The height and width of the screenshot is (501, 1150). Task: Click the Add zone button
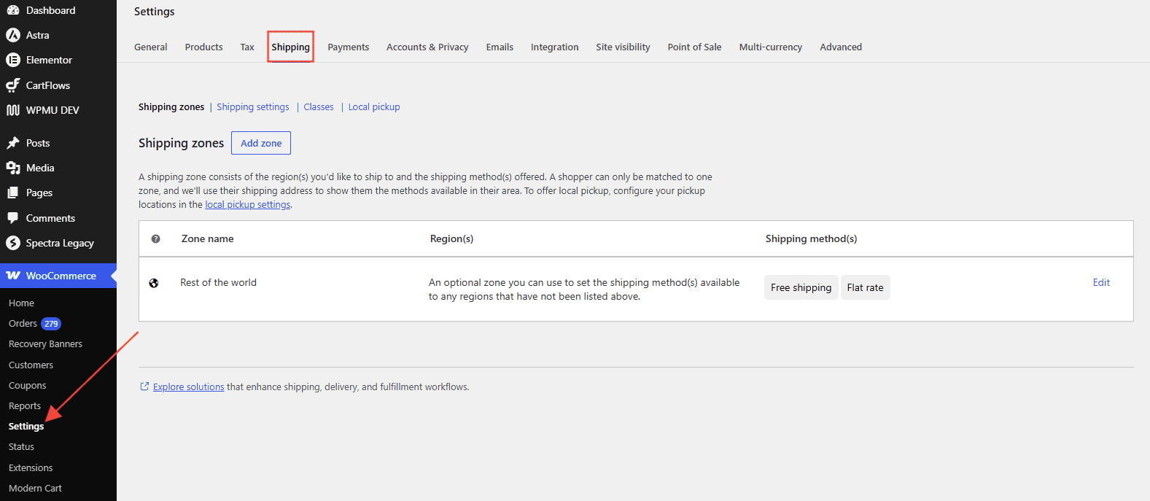click(x=261, y=143)
